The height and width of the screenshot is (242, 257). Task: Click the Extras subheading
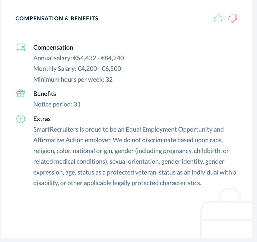[42, 119]
